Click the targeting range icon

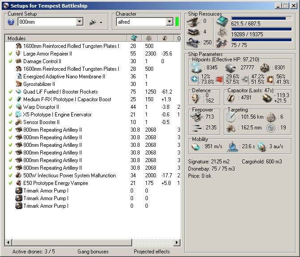[231, 117]
